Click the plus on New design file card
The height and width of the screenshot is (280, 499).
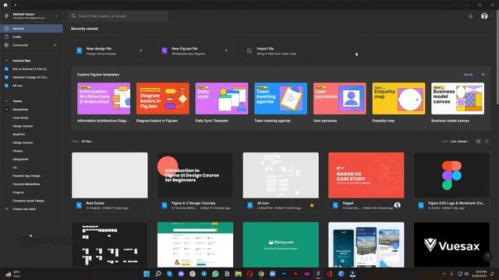click(140, 51)
